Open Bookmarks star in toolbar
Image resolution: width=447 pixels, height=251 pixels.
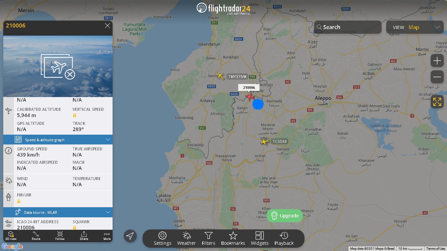tap(233, 239)
